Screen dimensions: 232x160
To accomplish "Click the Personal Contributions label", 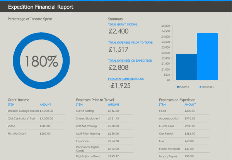I will click(x=126, y=79).
